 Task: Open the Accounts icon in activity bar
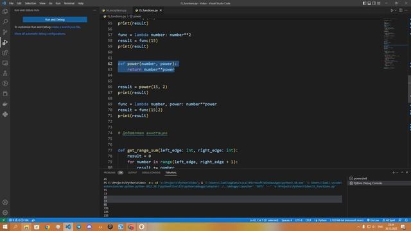5,202
